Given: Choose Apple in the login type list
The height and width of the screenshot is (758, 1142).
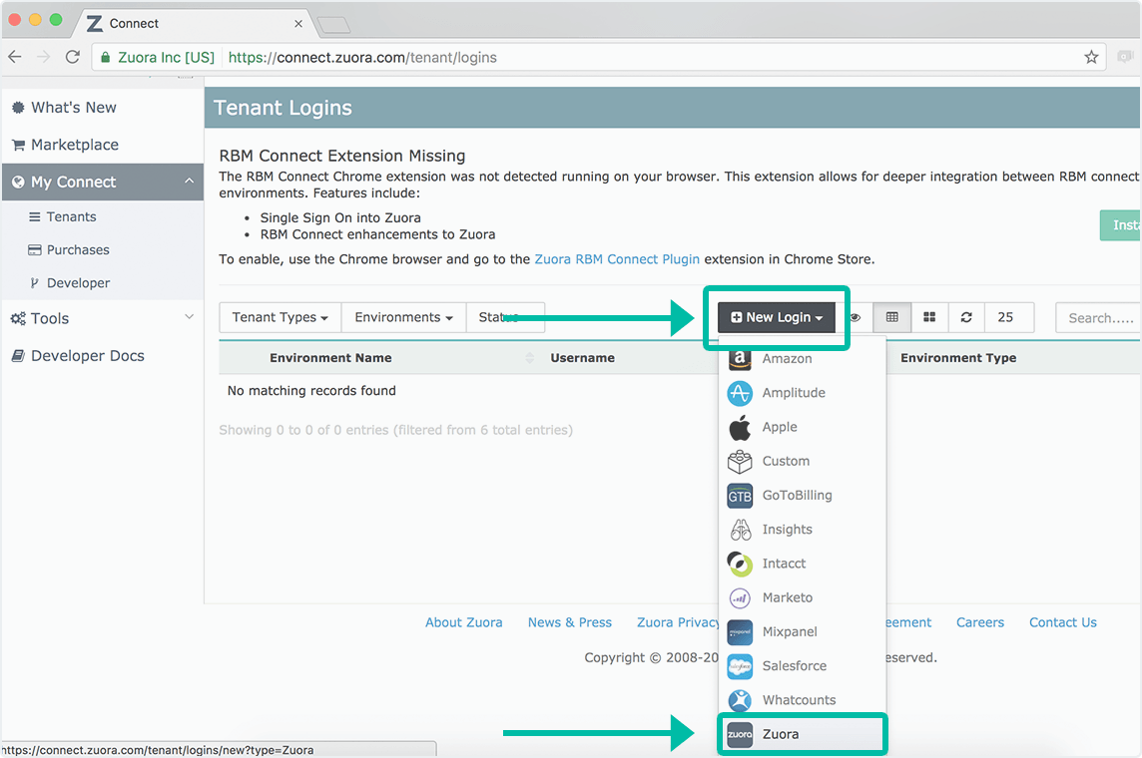Looking at the screenshot, I should (802, 427).
